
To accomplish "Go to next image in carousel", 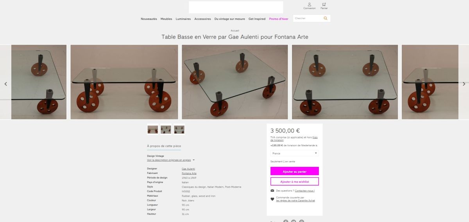I will [464, 84].
